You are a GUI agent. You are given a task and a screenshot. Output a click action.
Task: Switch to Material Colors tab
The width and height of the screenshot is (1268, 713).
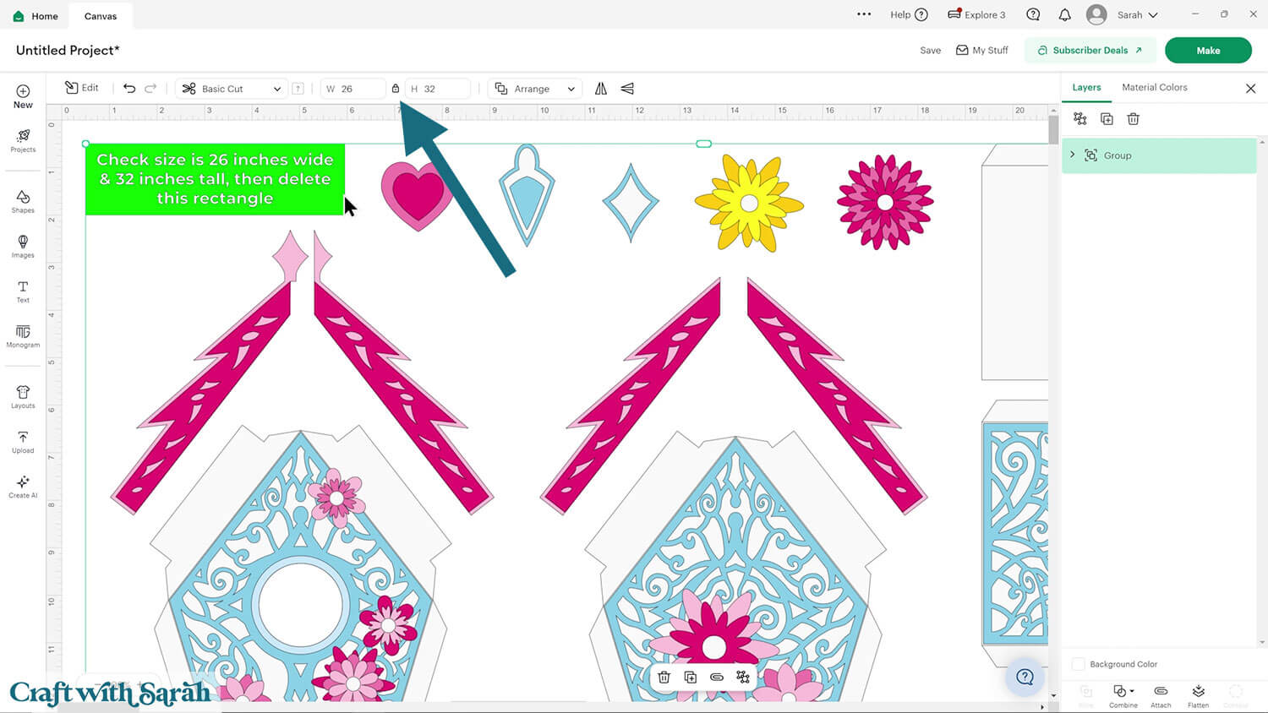click(1154, 88)
